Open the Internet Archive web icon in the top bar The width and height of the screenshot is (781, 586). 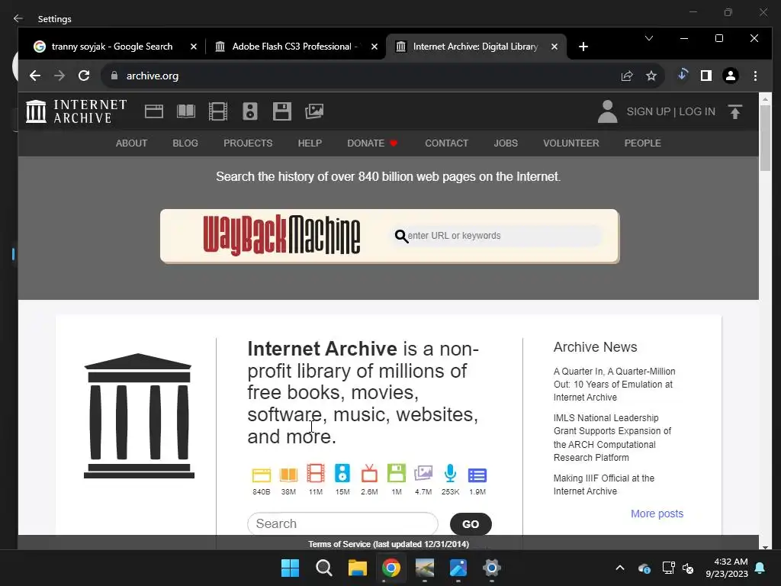[x=154, y=111]
